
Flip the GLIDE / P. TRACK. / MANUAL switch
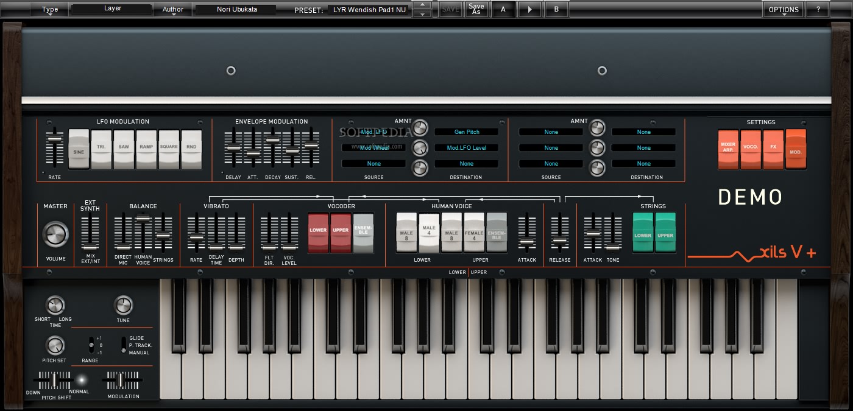tap(123, 345)
